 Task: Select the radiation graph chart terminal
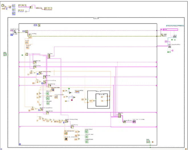point(66,139)
